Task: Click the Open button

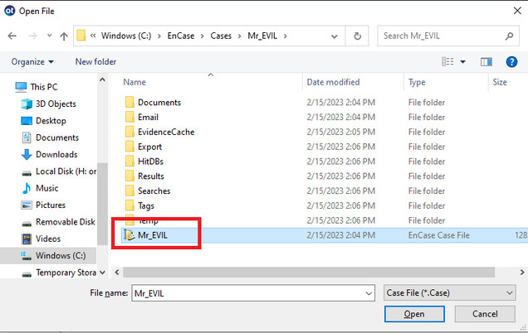Action: click(414, 314)
